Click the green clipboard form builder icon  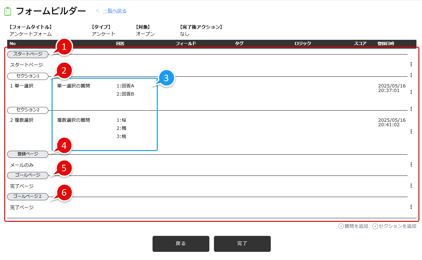pyautogui.click(x=8, y=11)
